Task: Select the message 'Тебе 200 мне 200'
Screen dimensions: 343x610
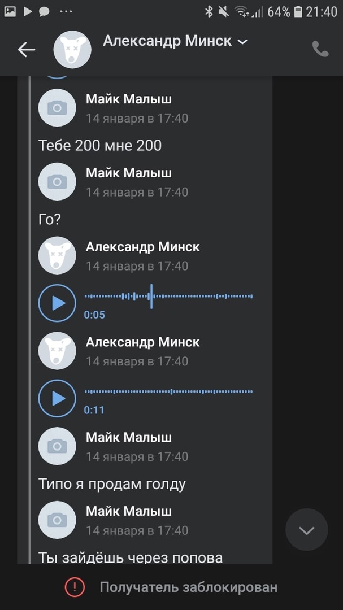Action: pyautogui.click(x=100, y=145)
